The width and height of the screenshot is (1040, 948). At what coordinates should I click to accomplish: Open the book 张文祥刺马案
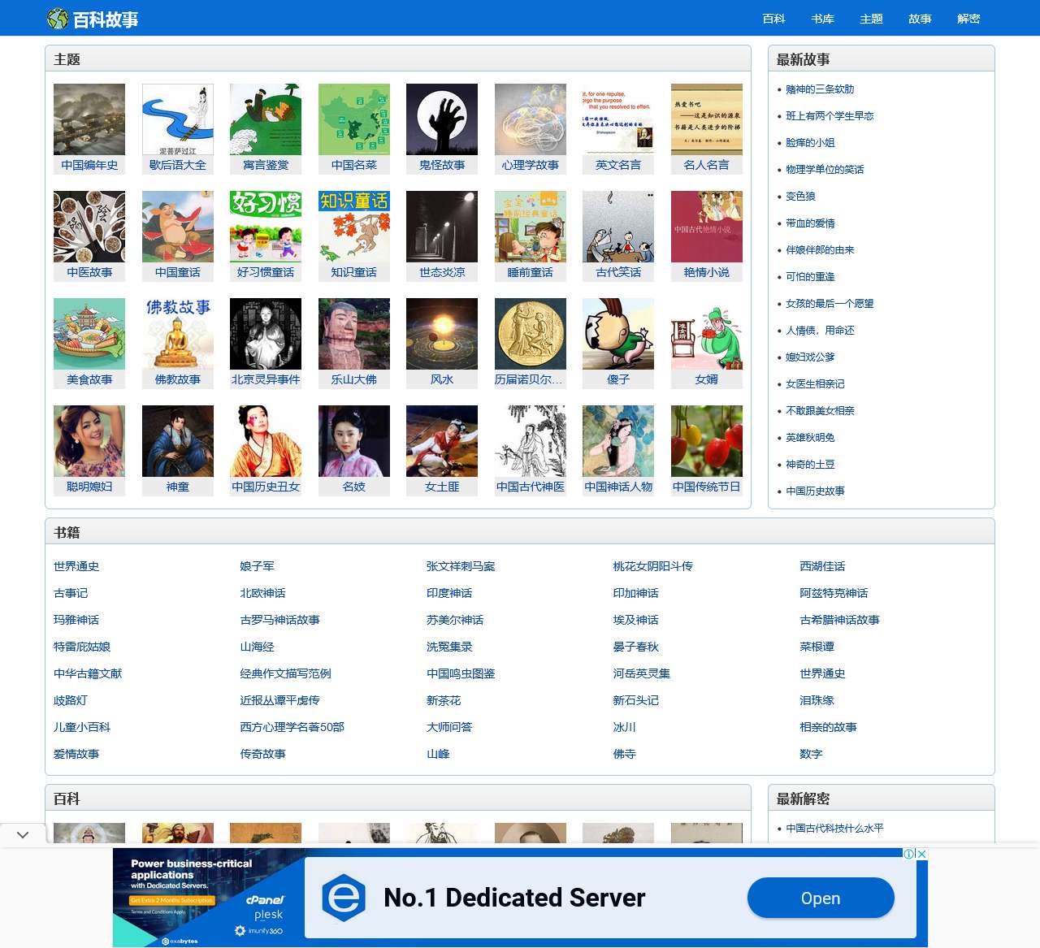[x=461, y=566]
